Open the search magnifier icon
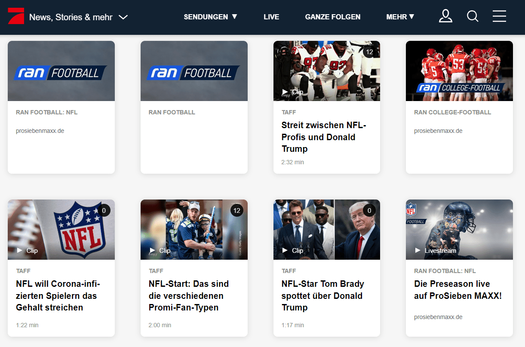This screenshot has width=525, height=347. tap(473, 16)
